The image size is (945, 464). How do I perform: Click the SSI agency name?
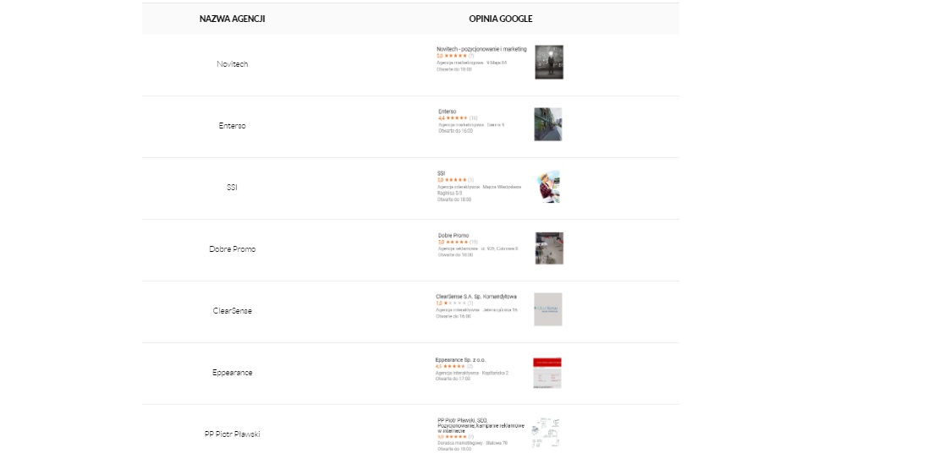(232, 187)
